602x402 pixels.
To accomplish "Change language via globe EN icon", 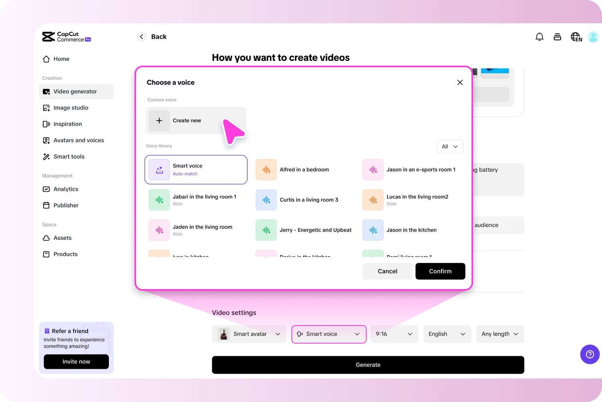I will pos(576,37).
